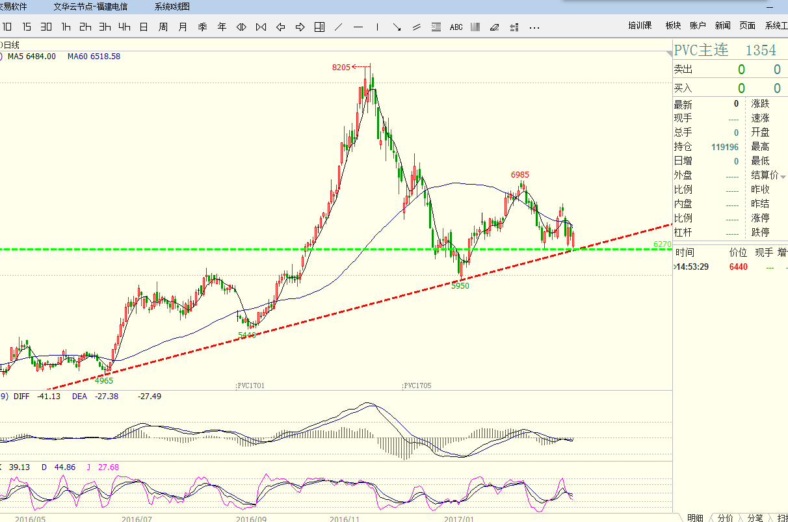Click the PVC主连 contract name
This screenshot has height=522, width=788.
coord(701,50)
